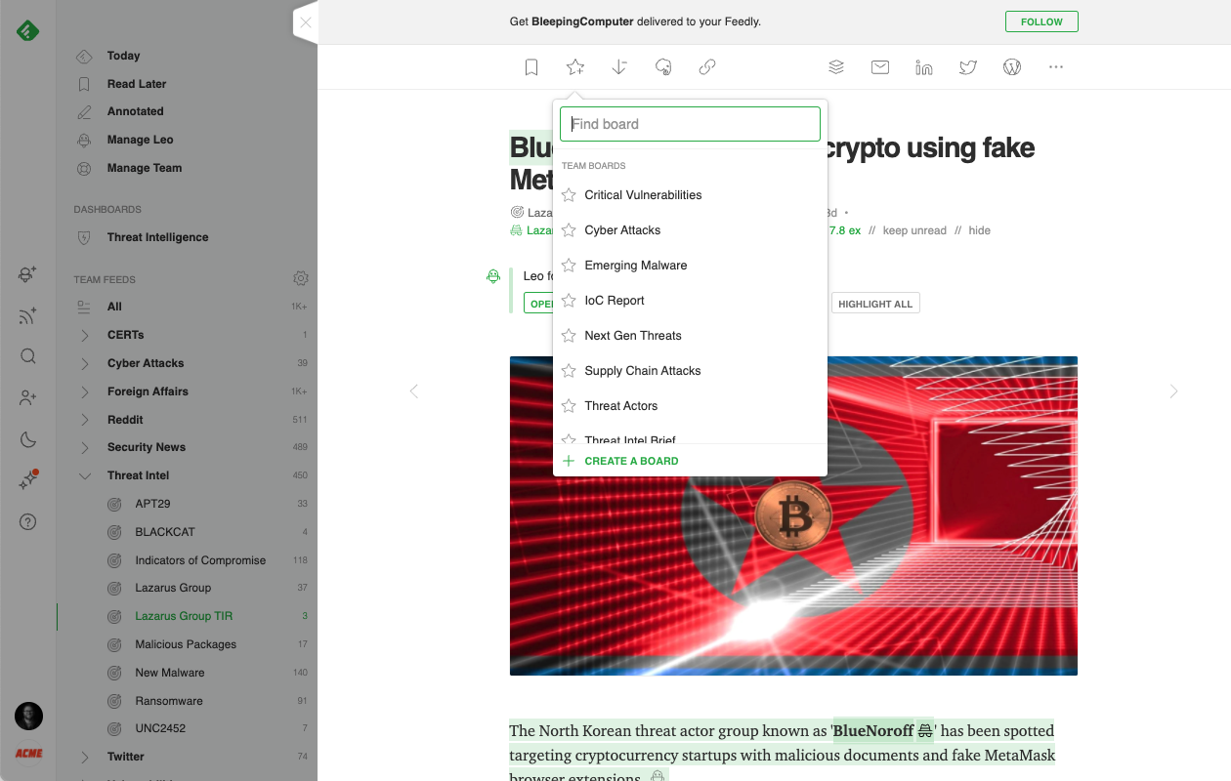
Task: Click Create a Board
Action: pyautogui.click(x=631, y=461)
